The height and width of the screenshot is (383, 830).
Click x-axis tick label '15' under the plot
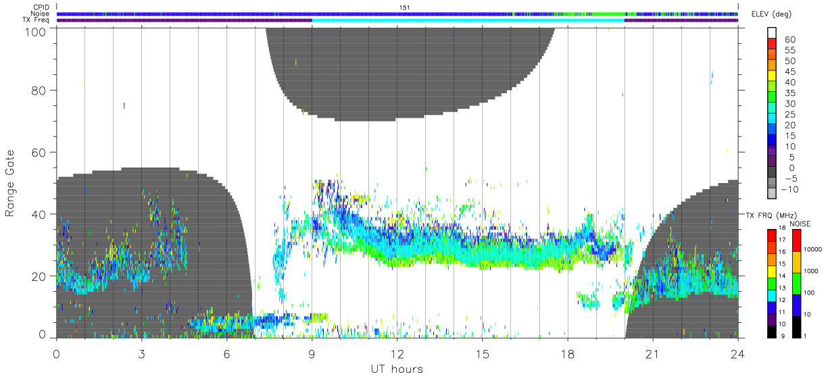tap(482, 354)
